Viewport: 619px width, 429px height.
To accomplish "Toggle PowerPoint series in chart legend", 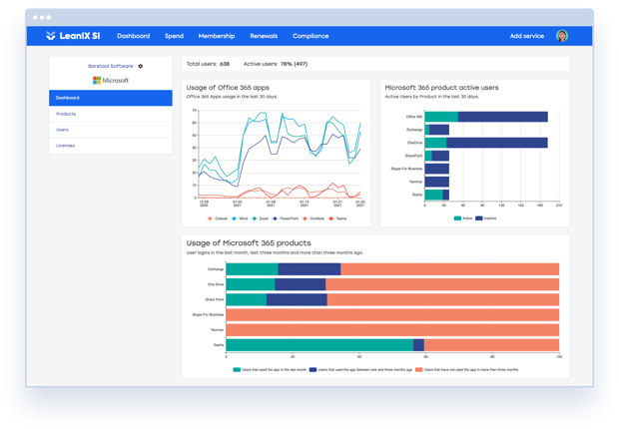I will pos(286,218).
